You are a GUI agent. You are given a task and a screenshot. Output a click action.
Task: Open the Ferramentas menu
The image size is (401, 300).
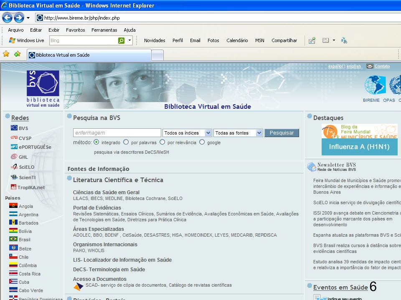(x=104, y=30)
